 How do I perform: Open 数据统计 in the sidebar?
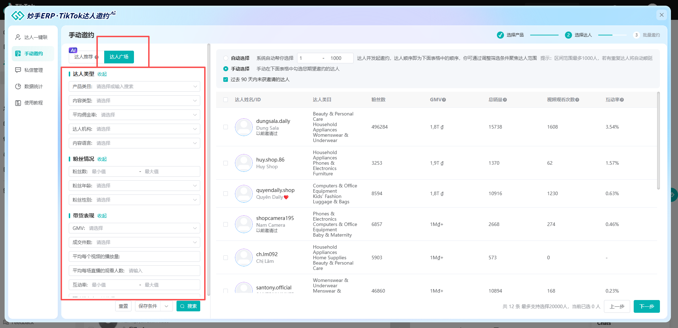coord(33,86)
